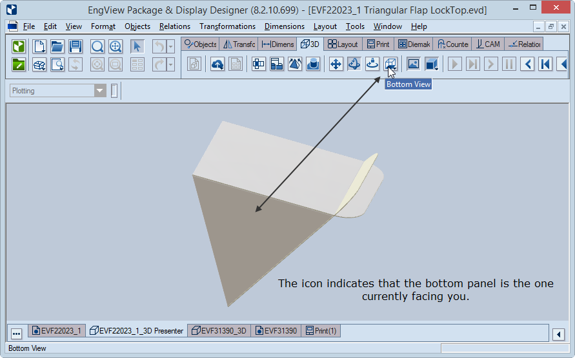
Task: Open the Transformations menu
Action: click(227, 26)
